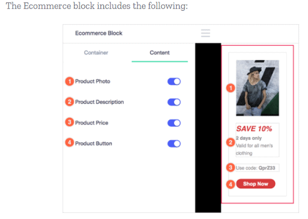Click the Use code QprZ33 field

point(257,168)
